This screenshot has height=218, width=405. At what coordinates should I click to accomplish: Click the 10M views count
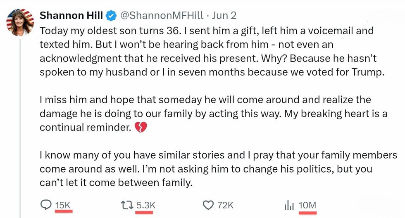tap(307, 205)
